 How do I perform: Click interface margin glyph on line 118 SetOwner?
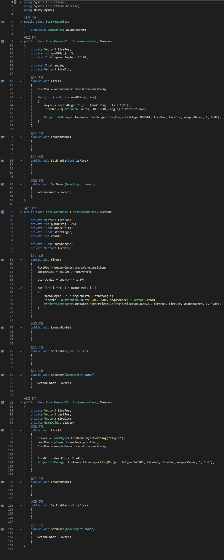coord(3,529)
